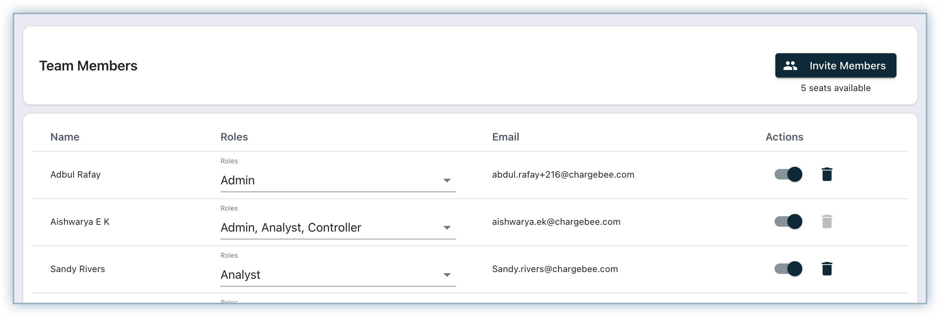Select the aishwarya.ek@chargebee.com email address
The width and height of the screenshot is (940, 317).
pyautogui.click(x=556, y=222)
